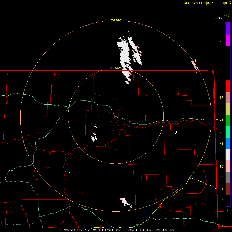Click the NEXLAB-College of DuPage credit
The height and width of the screenshot is (232, 232).
point(206,3)
